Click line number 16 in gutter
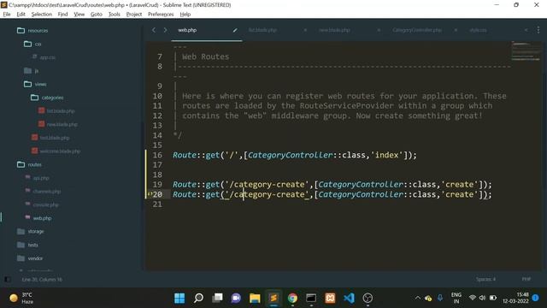The height and width of the screenshot is (308, 547). point(157,155)
